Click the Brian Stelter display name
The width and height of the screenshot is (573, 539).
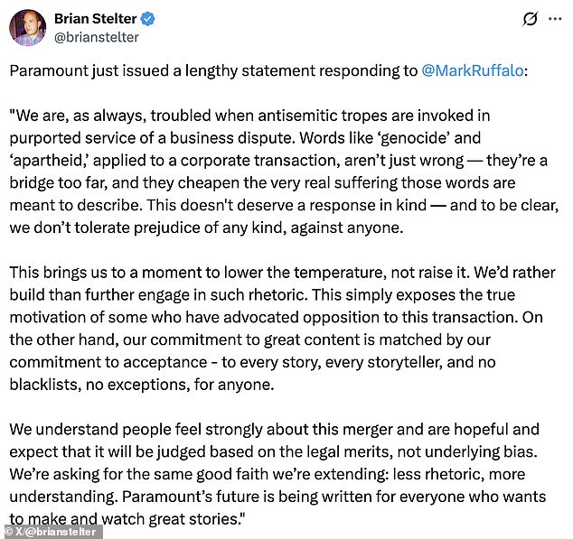click(96, 19)
